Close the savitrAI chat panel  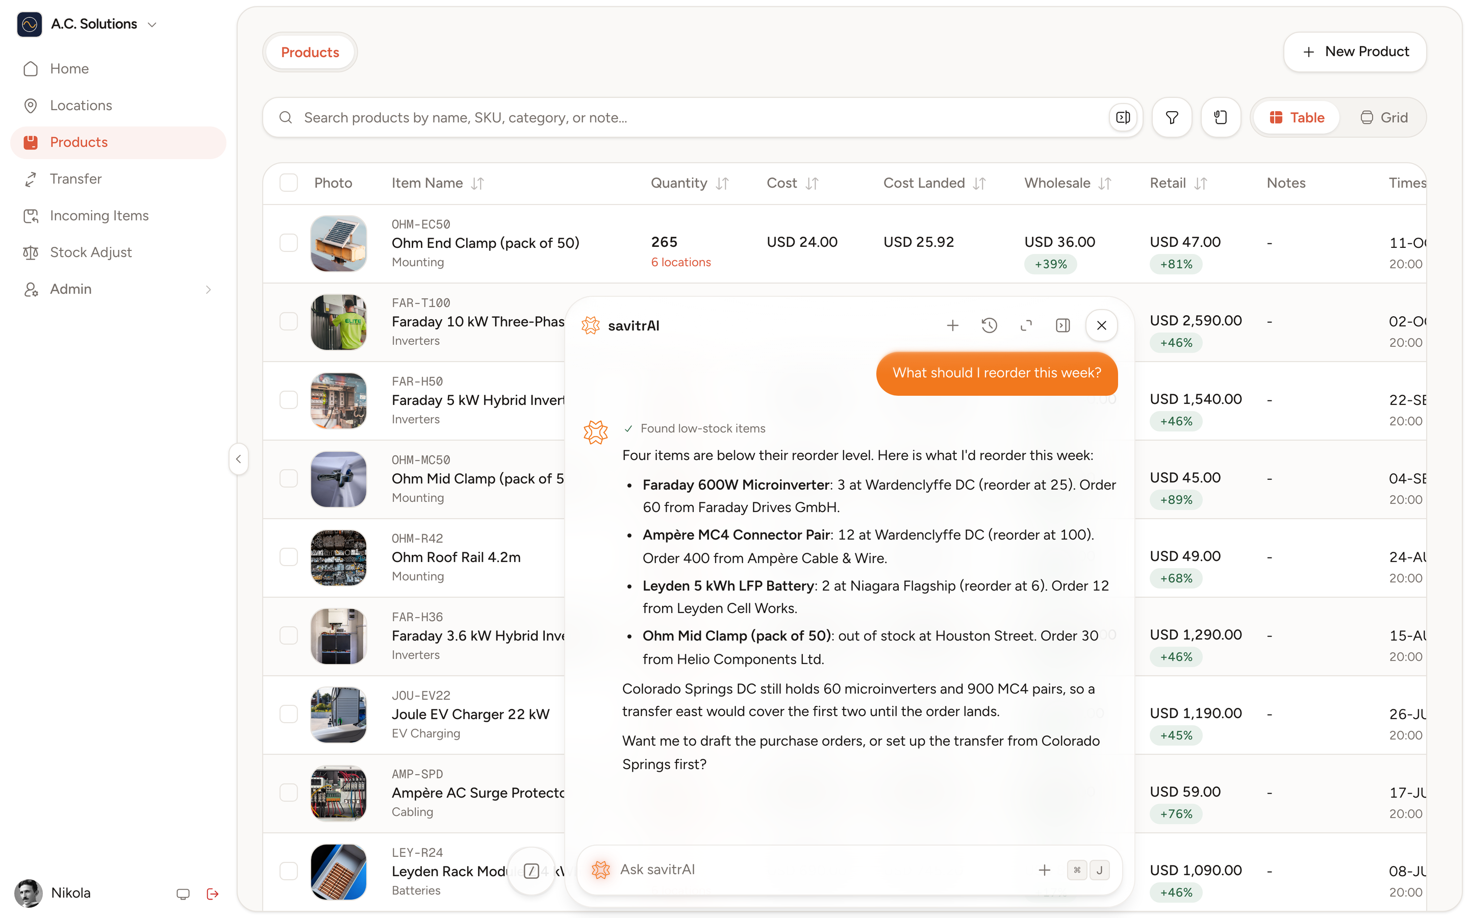click(x=1101, y=325)
